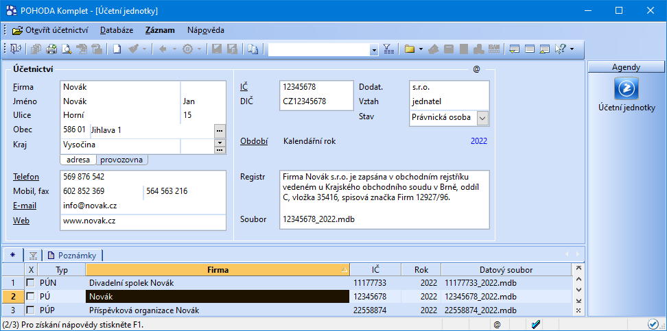Click the round check icon at status bar end
The image size is (667, 331).
[653, 325]
